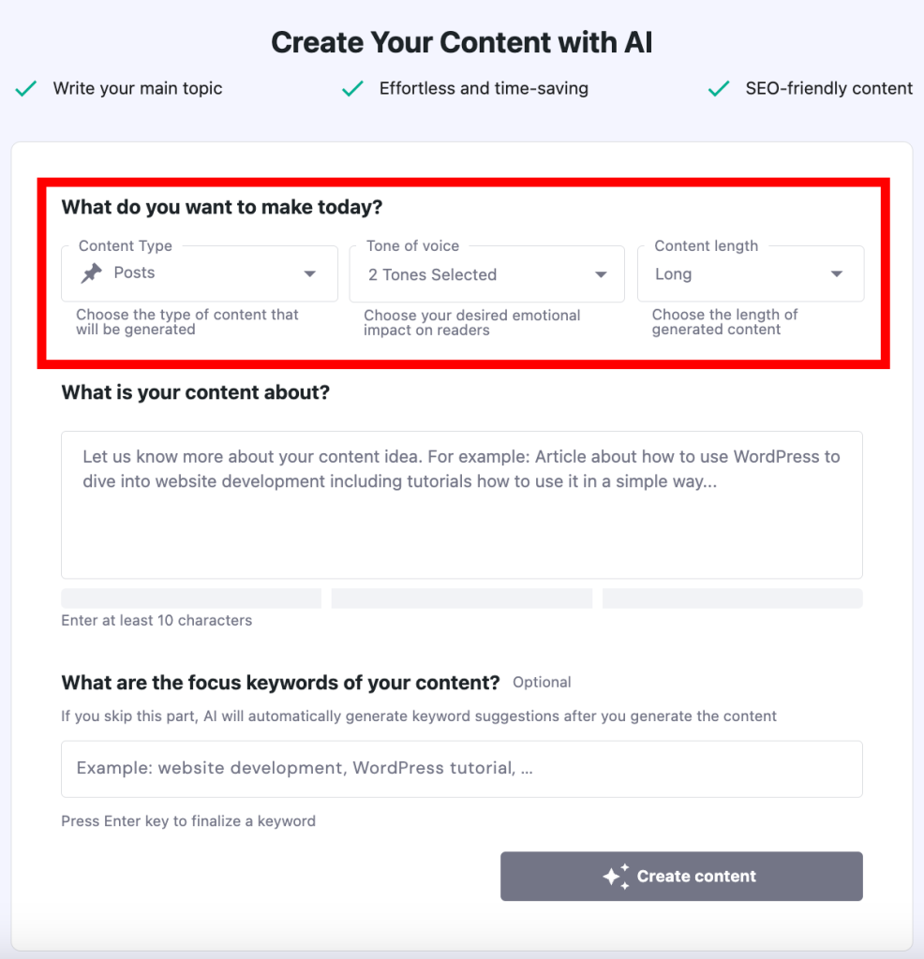The height and width of the screenshot is (959, 924).
Task: Click the Content Type dropdown arrow
Action: [x=309, y=273]
